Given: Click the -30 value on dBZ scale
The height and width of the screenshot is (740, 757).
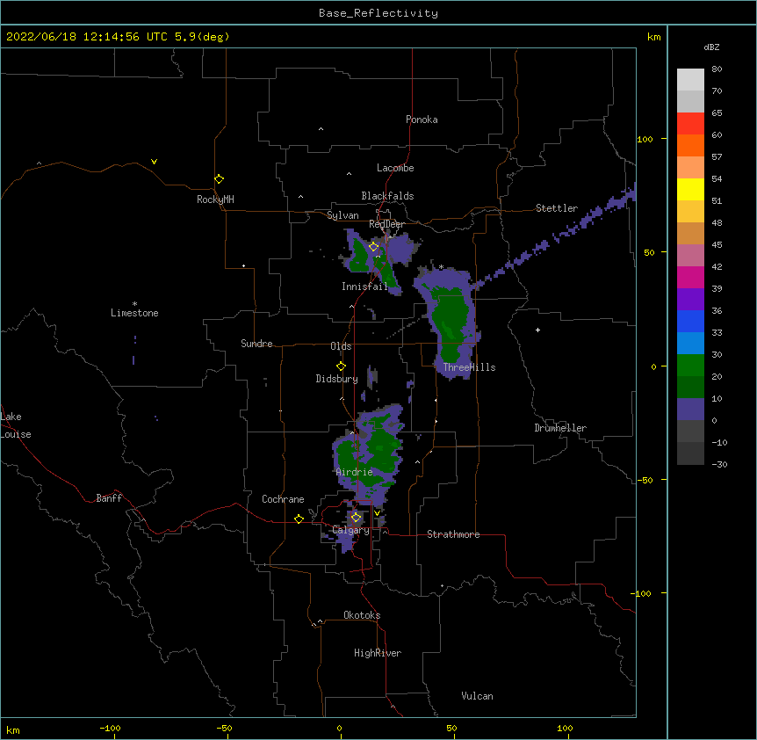Looking at the screenshot, I should 719,464.
